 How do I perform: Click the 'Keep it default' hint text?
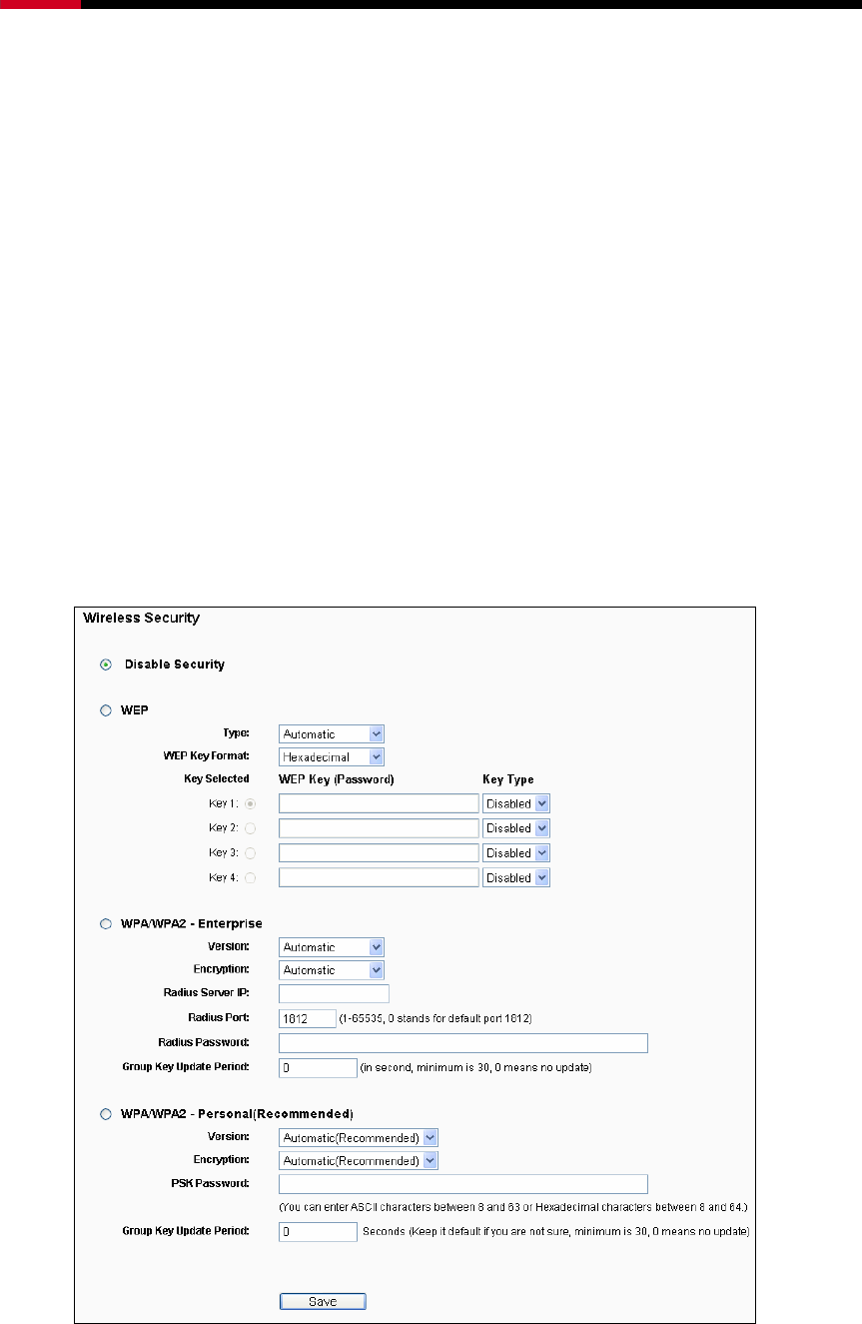(x=554, y=1232)
